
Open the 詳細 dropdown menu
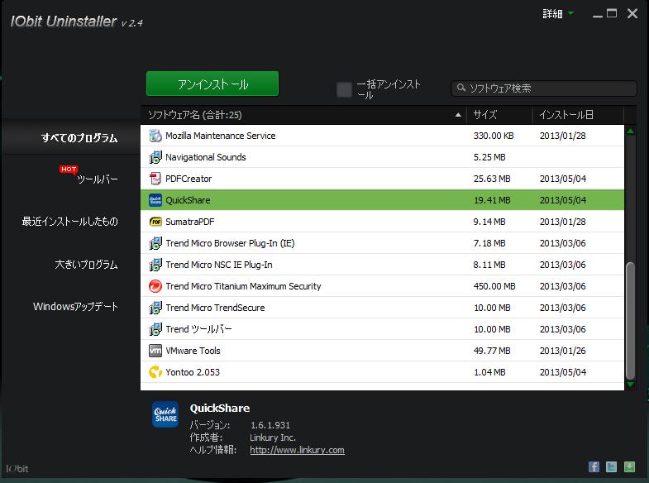tap(558, 14)
